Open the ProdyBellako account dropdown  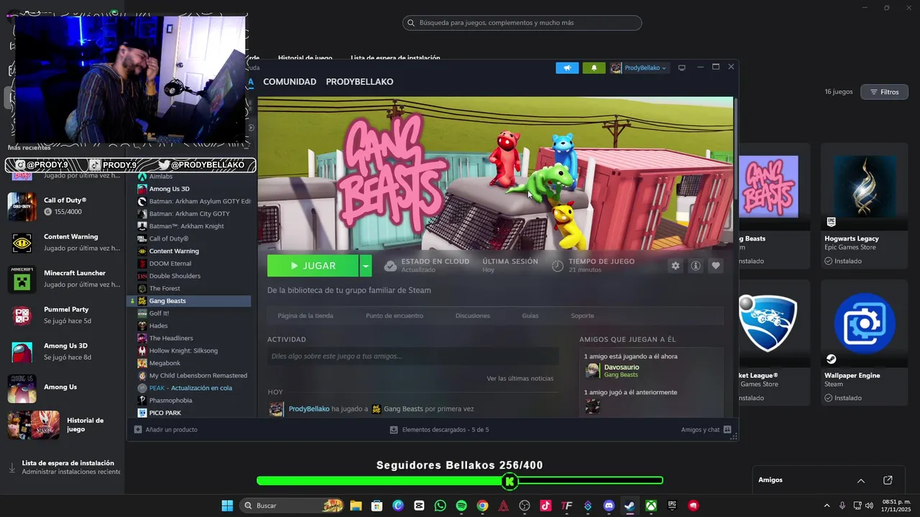(639, 67)
